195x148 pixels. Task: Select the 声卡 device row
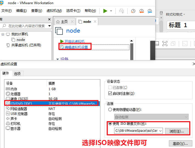[x=52, y=119]
